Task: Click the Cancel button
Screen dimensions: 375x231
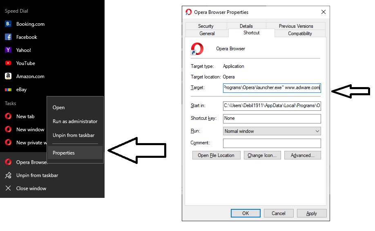Action: point(278,213)
